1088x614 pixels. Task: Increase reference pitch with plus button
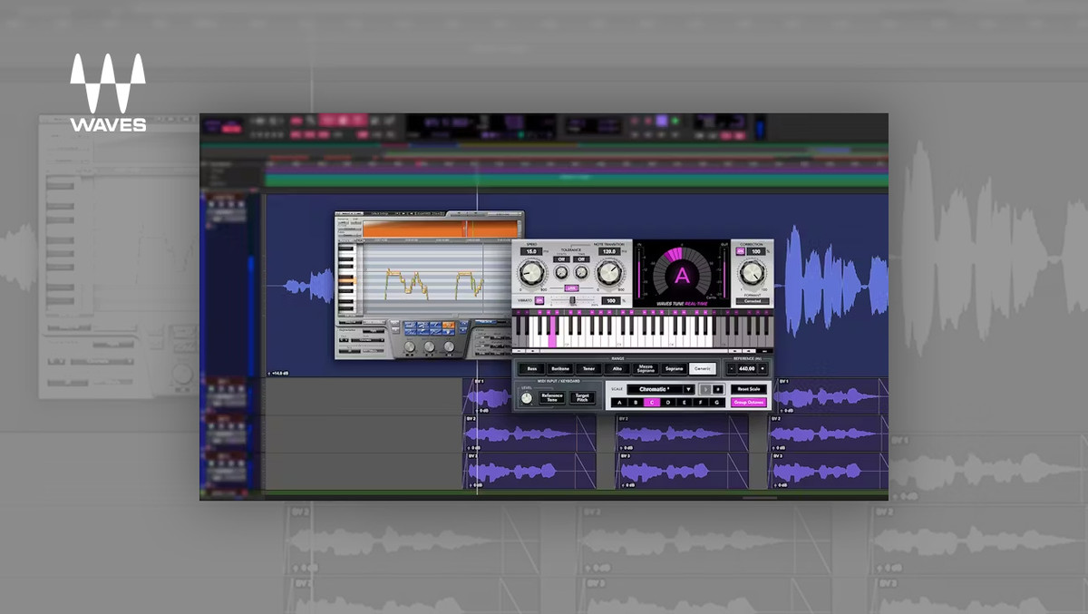pyautogui.click(x=764, y=369)
